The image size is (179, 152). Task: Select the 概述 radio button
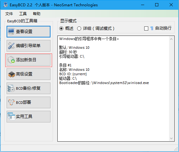coord(61,28)
